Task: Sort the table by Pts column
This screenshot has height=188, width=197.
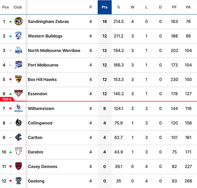Action: 105,7
